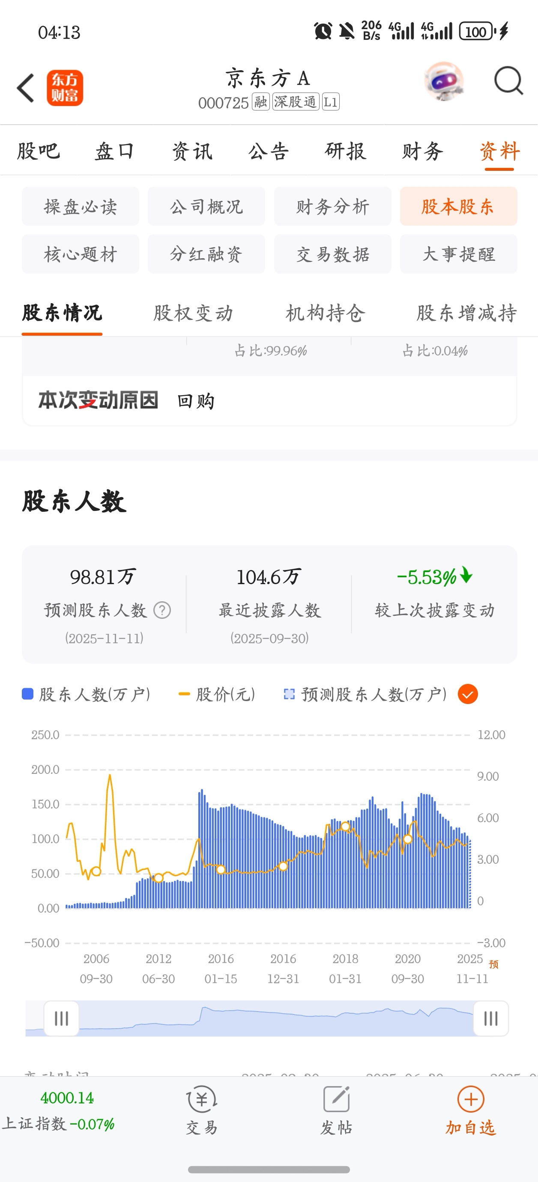Tap the back arrow icon
This screenshot has width=538, height=1182.
[25, 88]
